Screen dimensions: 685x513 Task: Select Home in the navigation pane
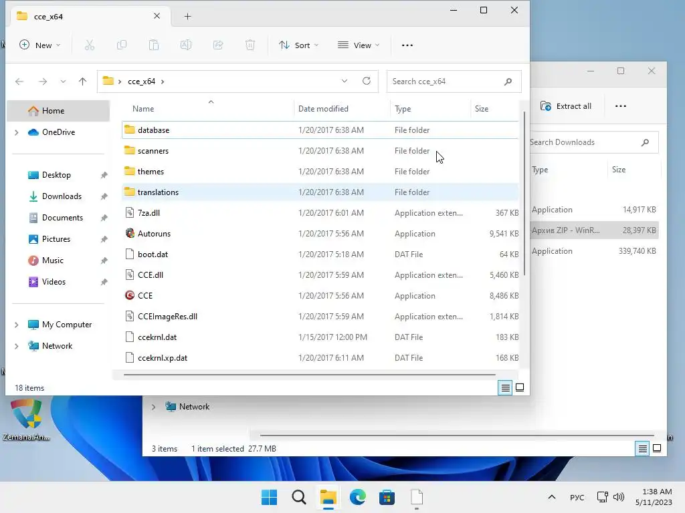point(59,111)
